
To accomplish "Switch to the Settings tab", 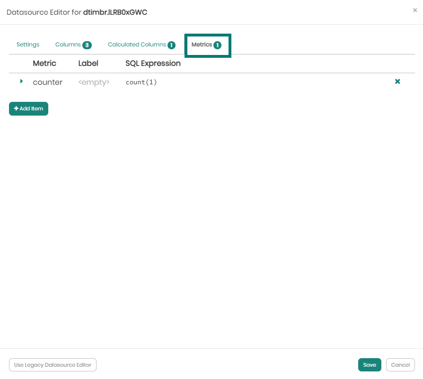I will (x=27, y=44).
